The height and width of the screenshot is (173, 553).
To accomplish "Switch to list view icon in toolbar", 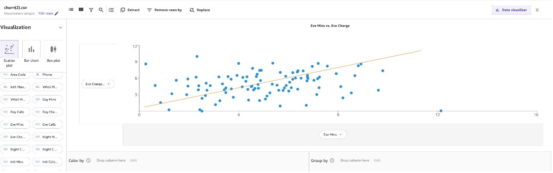I will (71, 10).
